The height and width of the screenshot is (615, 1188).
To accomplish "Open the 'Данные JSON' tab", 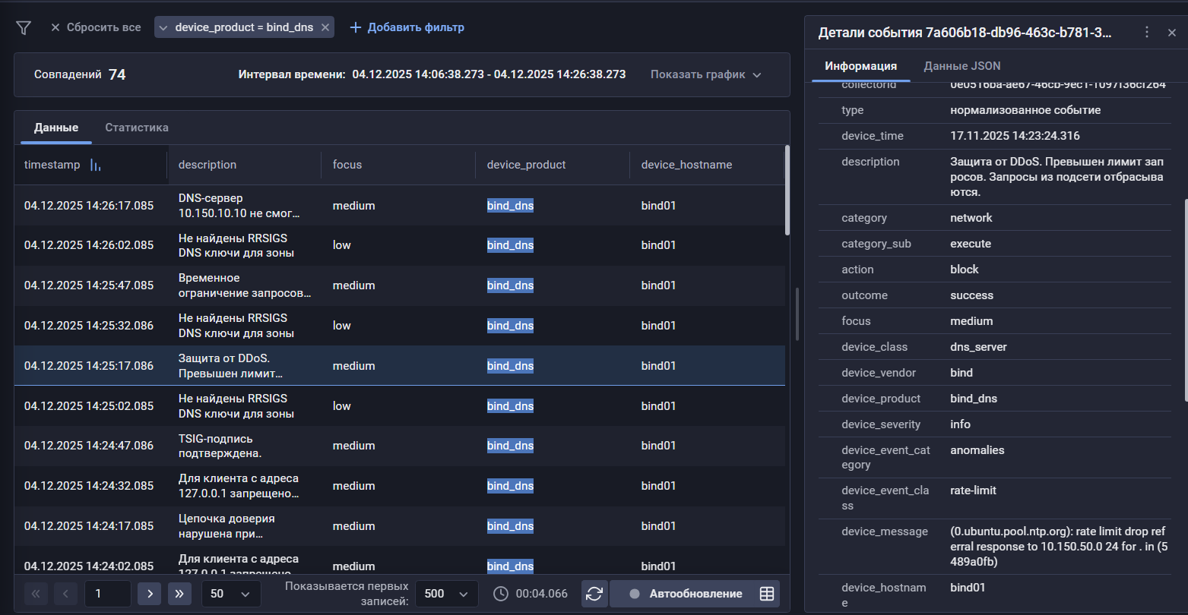I will 961,66.
